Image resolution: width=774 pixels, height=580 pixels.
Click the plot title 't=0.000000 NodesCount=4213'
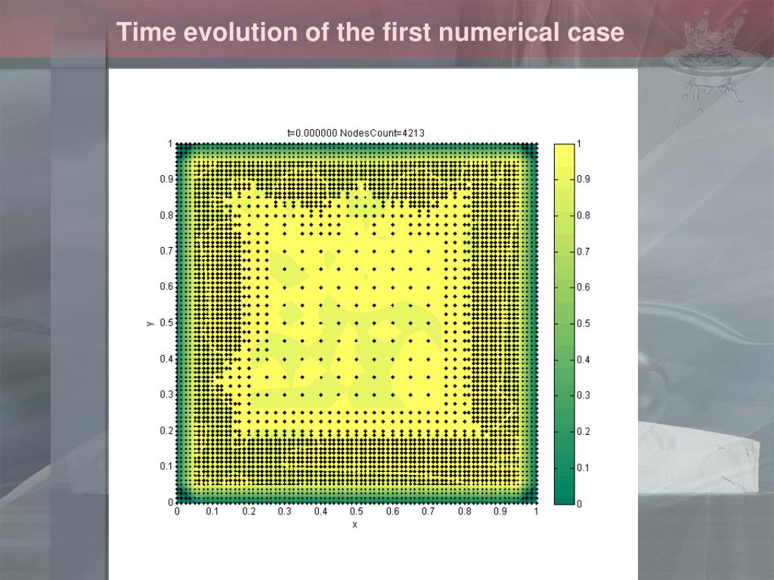click(x=356, y=133)
